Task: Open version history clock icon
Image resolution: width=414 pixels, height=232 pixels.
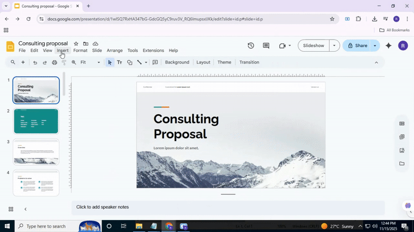Action: pyautogui.click(x=251, y=45)
